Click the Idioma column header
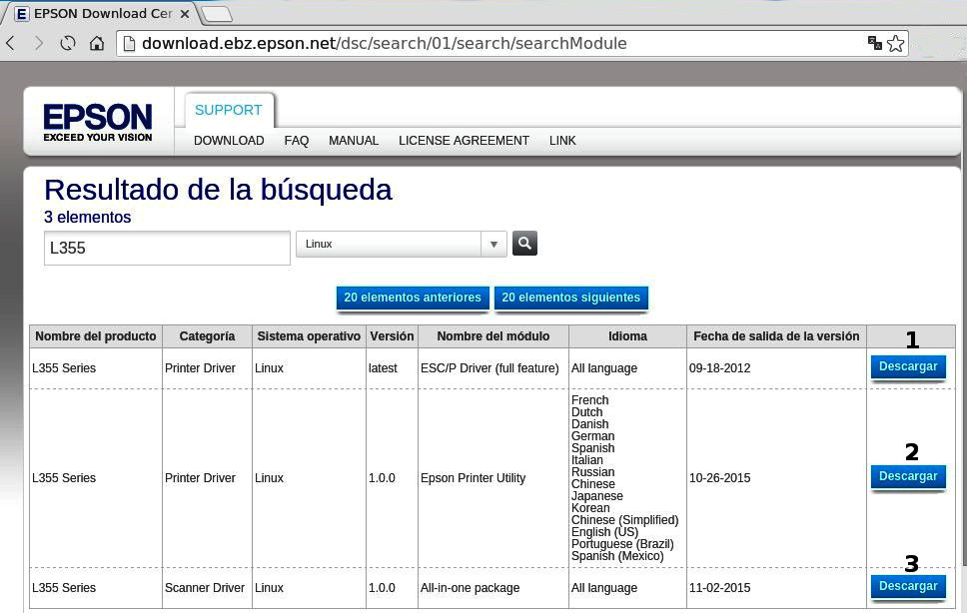This screenshot has height=613, width=967. point(627,336)
